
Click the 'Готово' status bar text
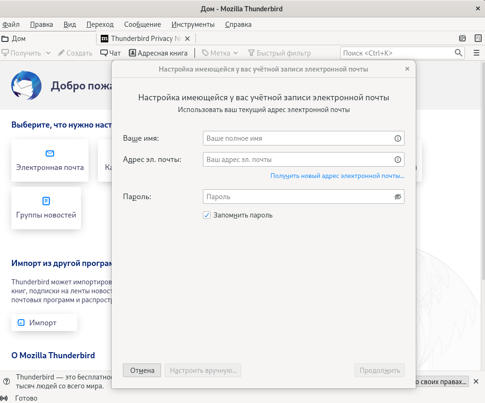pos(26,398)
